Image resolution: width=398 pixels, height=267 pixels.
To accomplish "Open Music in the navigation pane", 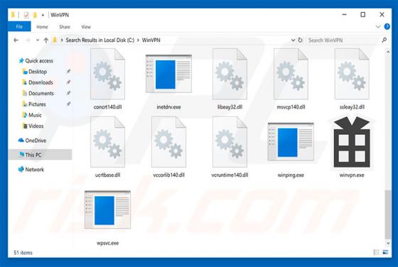I will (x=32, y=115).
